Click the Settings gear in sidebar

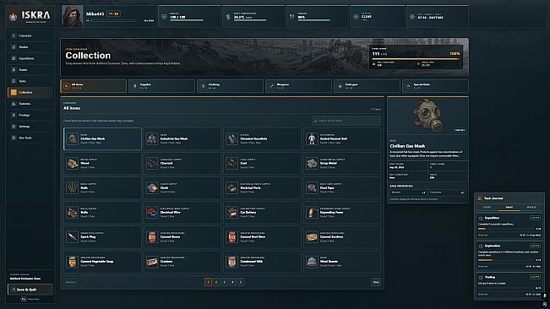click(14, 127)
